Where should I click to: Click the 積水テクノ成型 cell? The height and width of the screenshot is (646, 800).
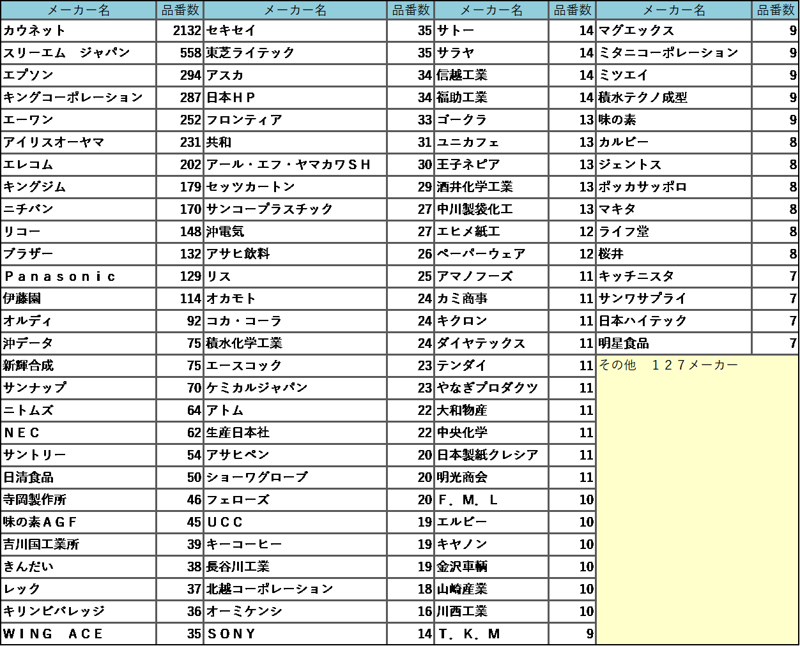[674, 98]
